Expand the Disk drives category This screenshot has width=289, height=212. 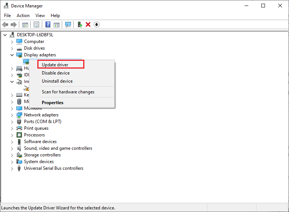point(12,49)
